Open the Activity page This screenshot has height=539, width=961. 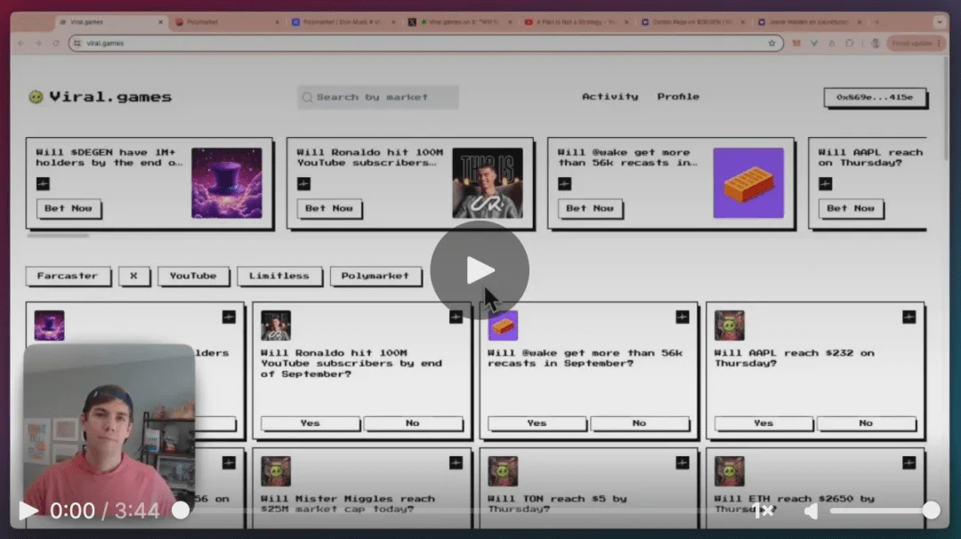pyautogui.click(x=610, y=97)
